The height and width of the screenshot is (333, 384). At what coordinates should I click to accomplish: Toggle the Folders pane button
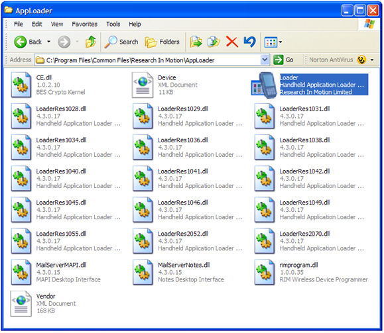tap(162, 42)
